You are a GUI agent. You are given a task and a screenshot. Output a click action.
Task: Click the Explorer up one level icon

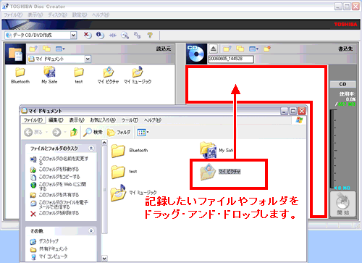pyautogui.click(x=74, y=132)
